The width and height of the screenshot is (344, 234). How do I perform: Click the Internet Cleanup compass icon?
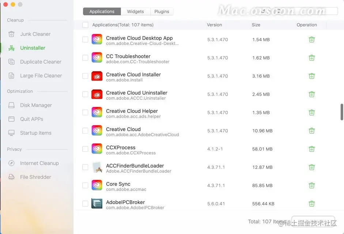click(x=11, y=163)
